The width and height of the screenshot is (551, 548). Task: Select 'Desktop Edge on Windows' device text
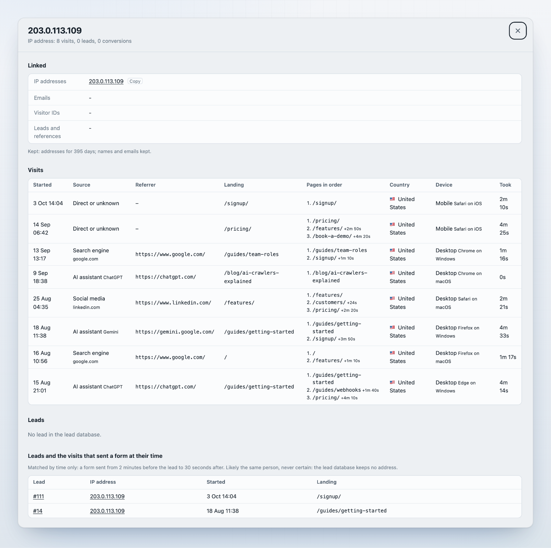(x=455, y=387)
